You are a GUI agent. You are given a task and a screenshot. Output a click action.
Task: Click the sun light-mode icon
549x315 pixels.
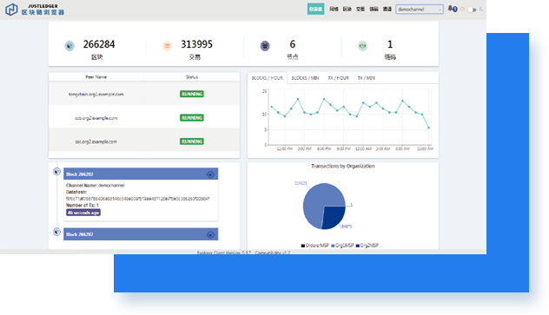click(x=462, y=10)
